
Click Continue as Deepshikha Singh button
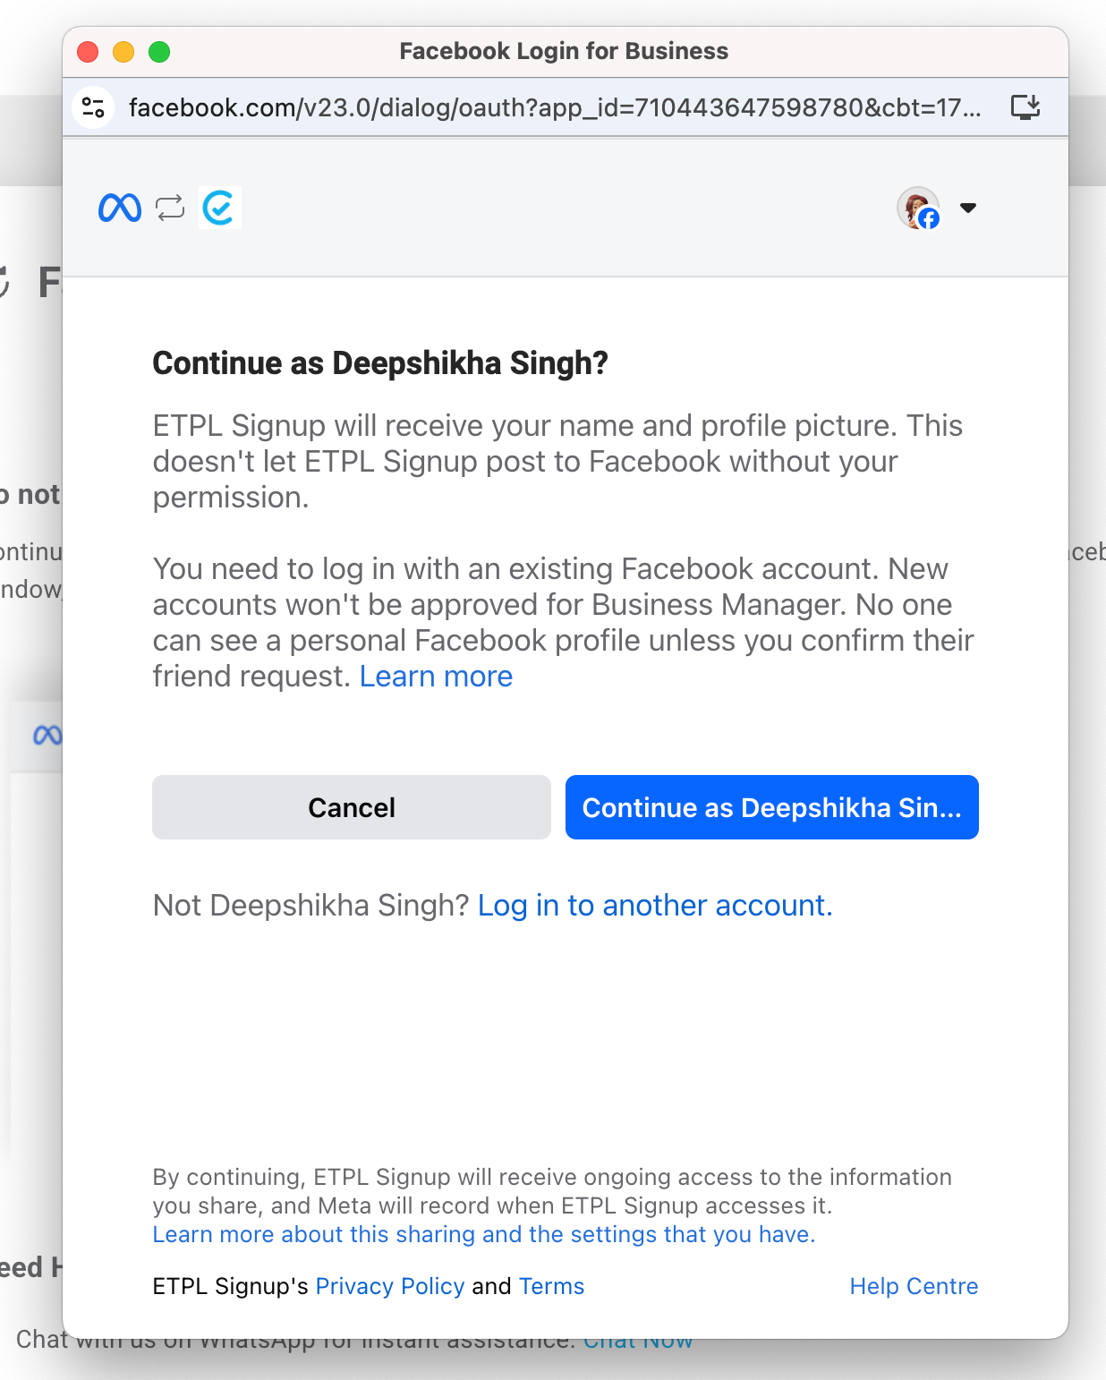pyautogui.click(x=771, y=807)
